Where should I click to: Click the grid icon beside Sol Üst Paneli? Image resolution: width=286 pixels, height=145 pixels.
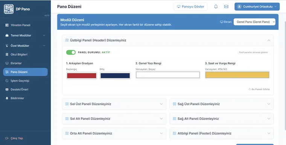point(67,104)
